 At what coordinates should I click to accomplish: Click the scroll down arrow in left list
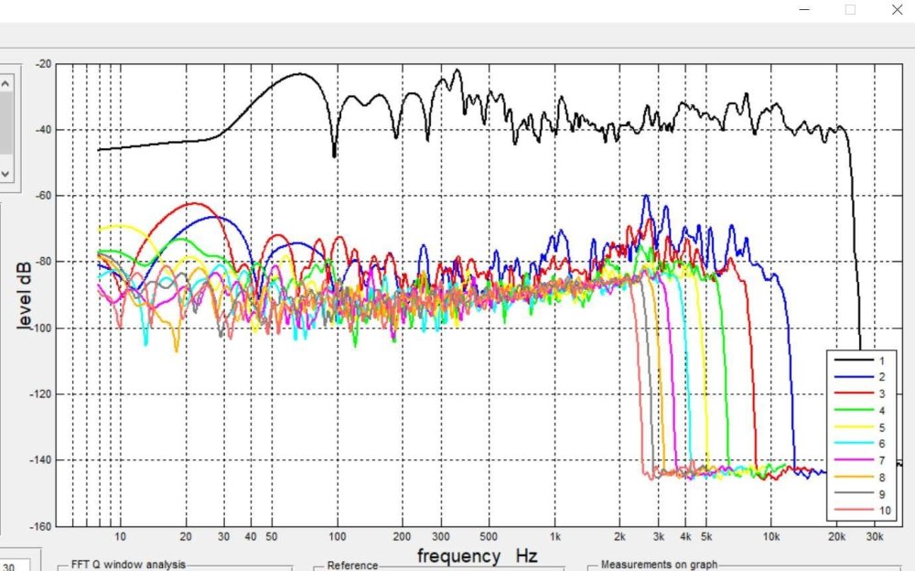click(x=5, y=172)
